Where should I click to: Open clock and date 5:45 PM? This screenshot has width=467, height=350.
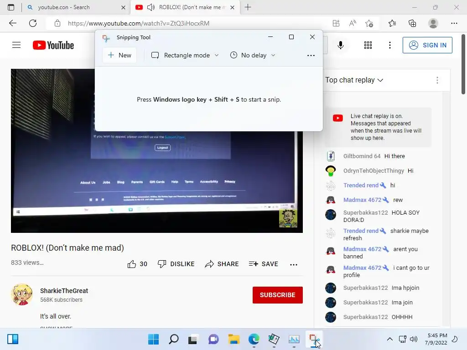tap(437, 339)
